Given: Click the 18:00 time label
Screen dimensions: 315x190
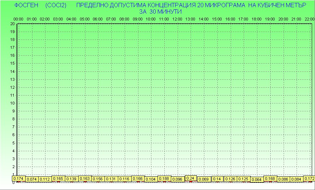Looking at the screenshot, I should click(257, 19).
